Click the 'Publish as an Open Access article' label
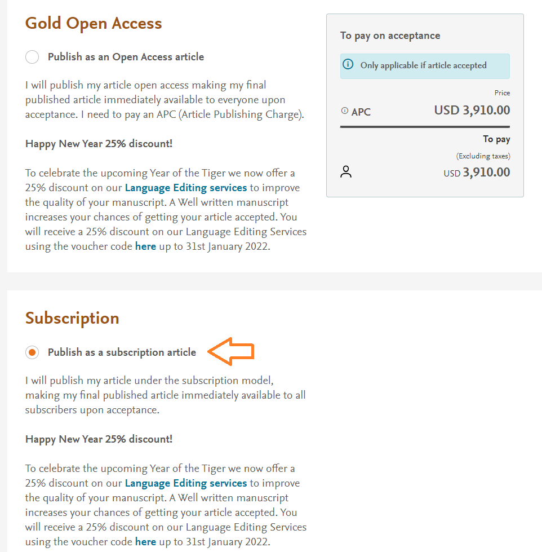Image resolution: width=542 pixels, height=552 pixels. [x=126, y=57]
